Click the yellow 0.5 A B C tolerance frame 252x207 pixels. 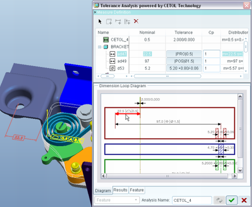click(68, 138)
